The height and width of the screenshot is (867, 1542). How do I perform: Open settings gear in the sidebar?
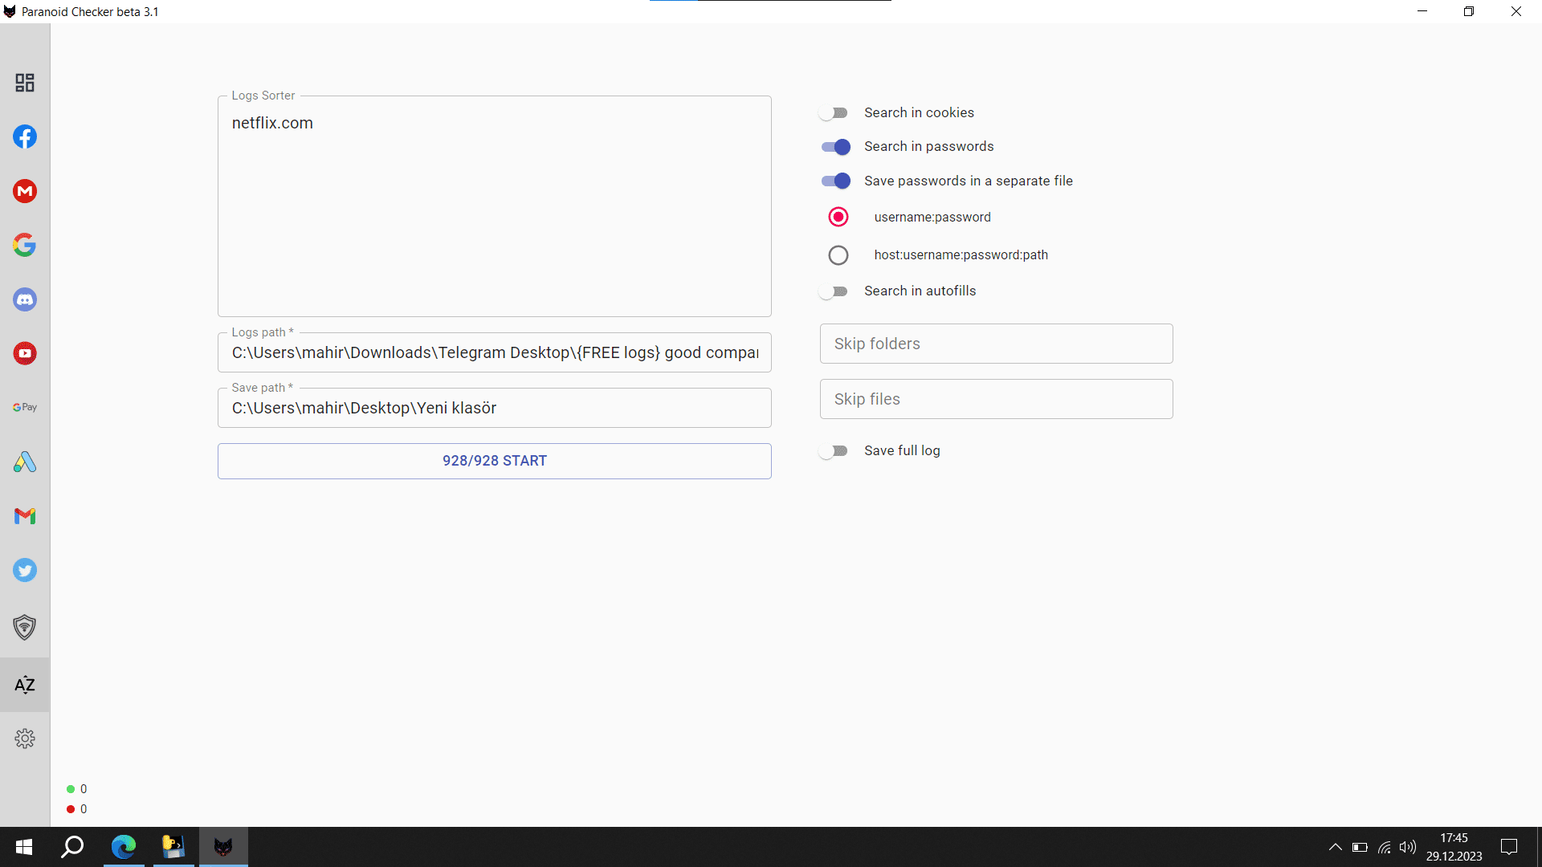(x=25, y=739)
